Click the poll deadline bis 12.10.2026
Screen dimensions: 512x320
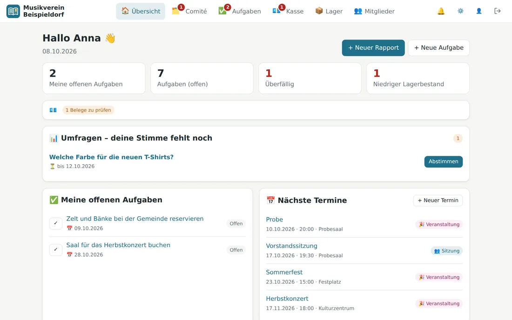tap(72, 167)
